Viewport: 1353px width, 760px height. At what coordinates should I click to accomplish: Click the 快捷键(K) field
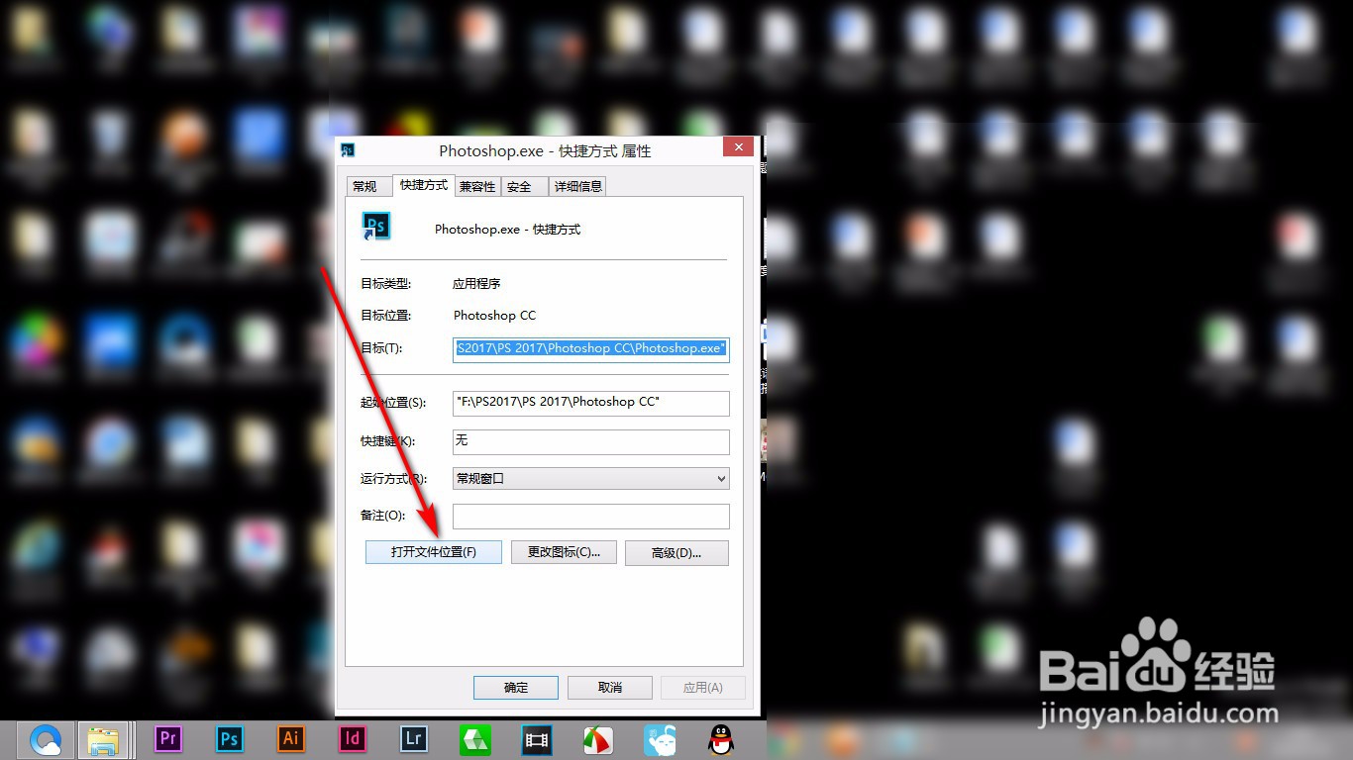(x=591, y=441)
